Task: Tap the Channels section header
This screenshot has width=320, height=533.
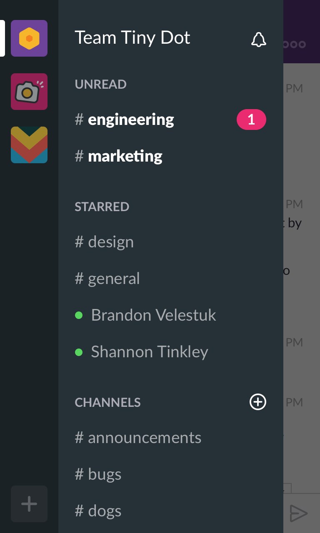Action: click(107, 402)
